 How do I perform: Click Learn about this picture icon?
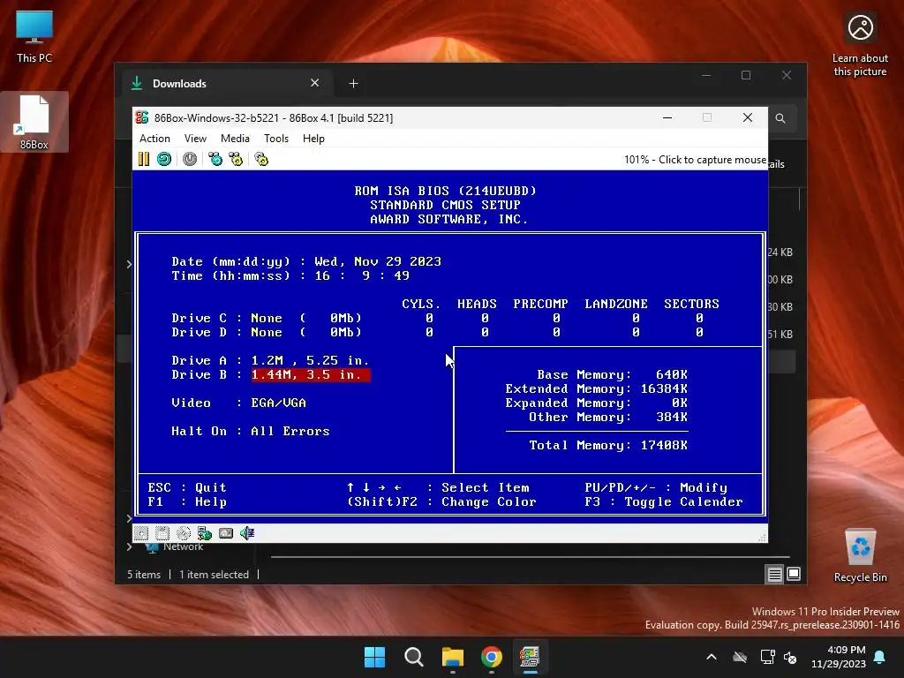click(860, 45)
